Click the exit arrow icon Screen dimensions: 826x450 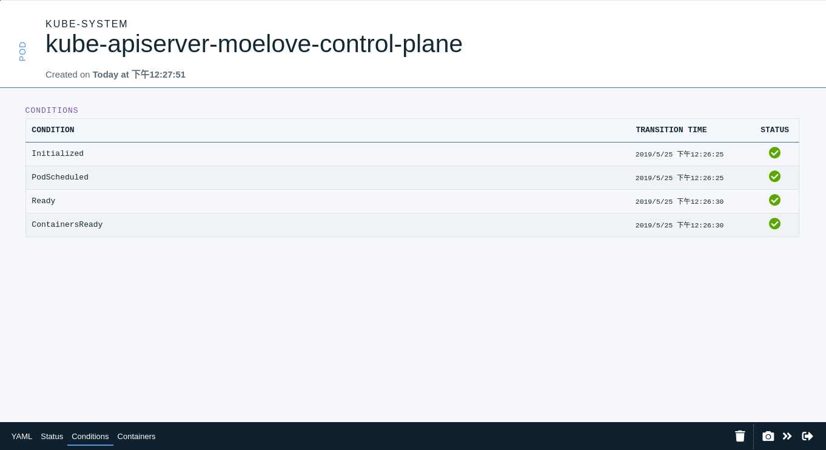pyautogui.click(x=807, y=436)
